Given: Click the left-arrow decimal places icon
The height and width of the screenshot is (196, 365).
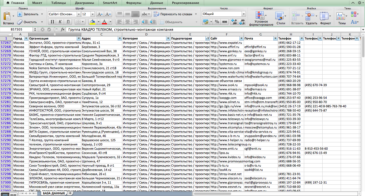Looking at the screenshot, I should [x=234, y=22].
